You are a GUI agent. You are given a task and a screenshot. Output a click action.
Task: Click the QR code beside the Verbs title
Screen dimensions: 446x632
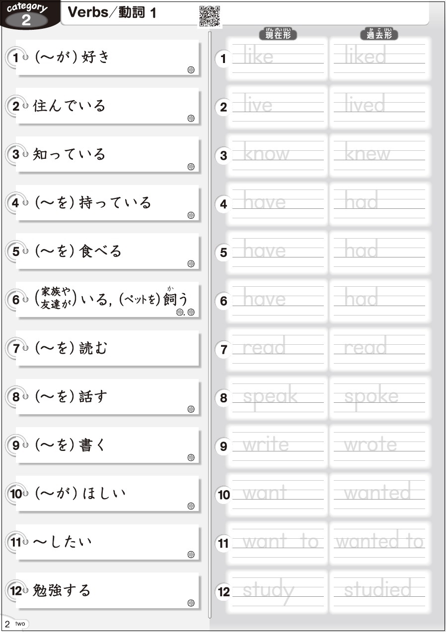[x=209, y=16]
